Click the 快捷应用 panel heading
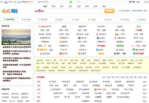 (x=5, y=89)
